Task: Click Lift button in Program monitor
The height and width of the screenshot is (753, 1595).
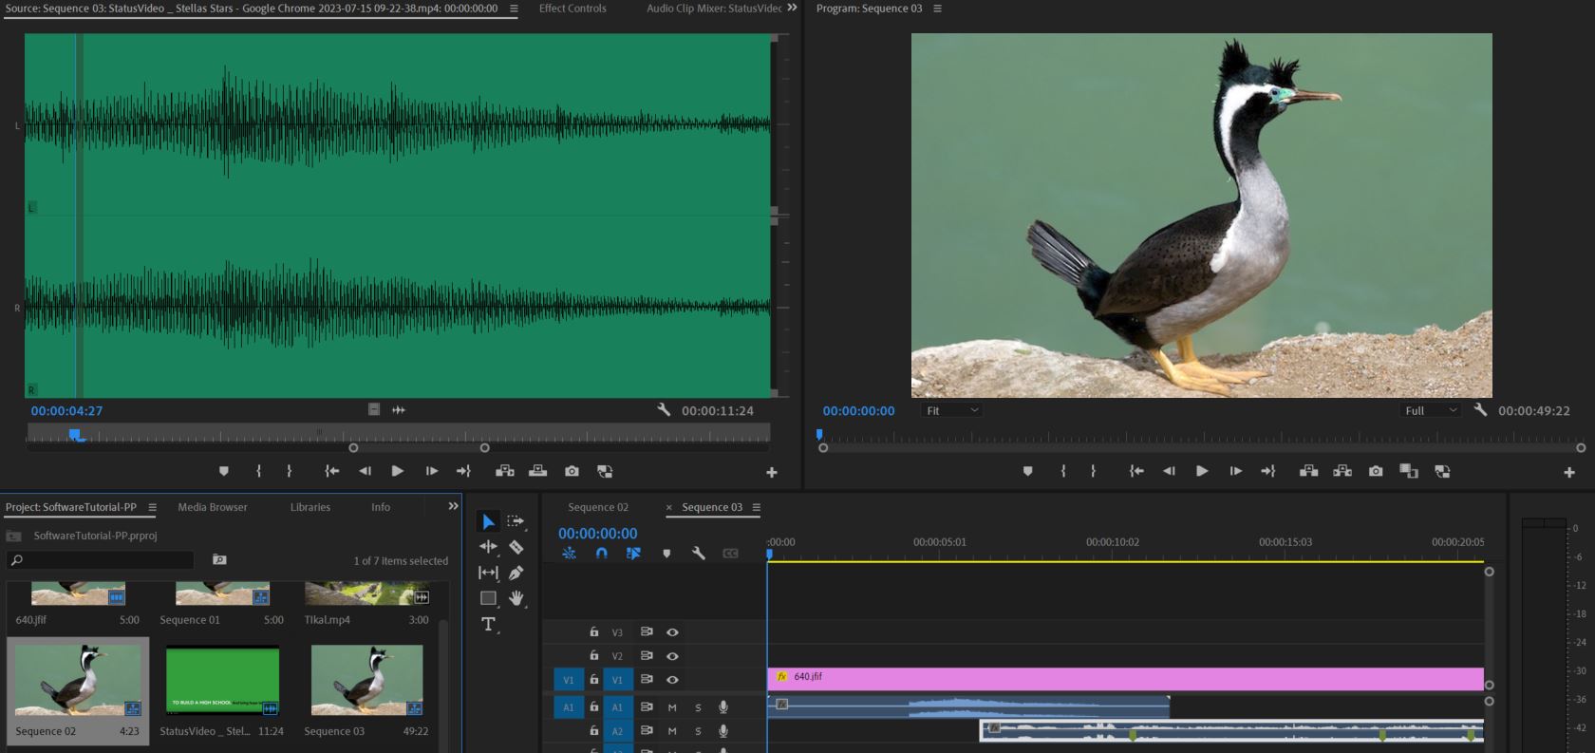Action: [x=1308, y=471]
